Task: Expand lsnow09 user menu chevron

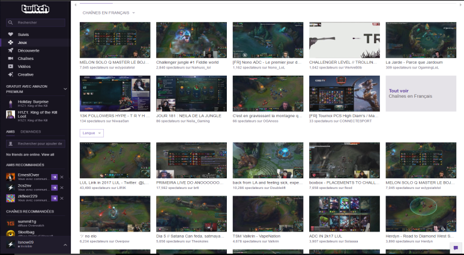Action: 65,245
